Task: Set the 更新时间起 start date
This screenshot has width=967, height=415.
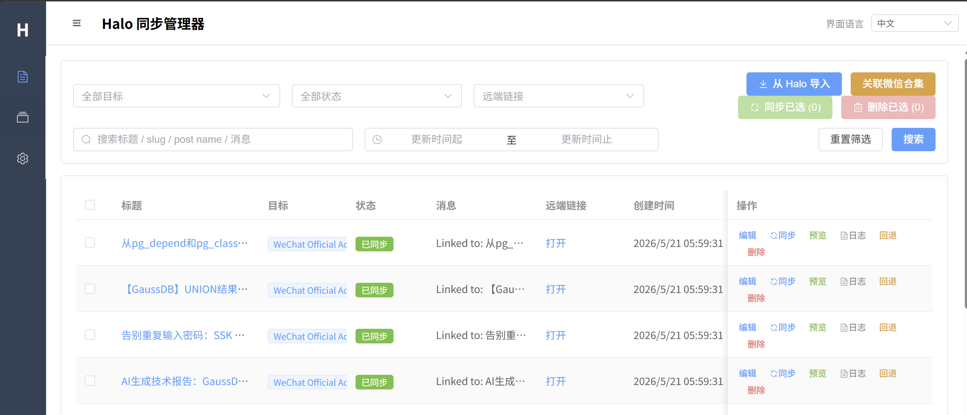Action: (x=437, y=140)
